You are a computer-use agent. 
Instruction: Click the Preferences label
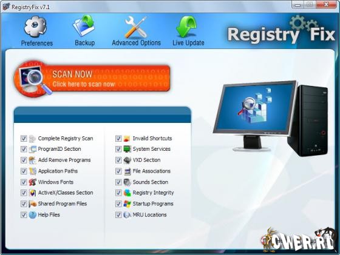point(37,43)
